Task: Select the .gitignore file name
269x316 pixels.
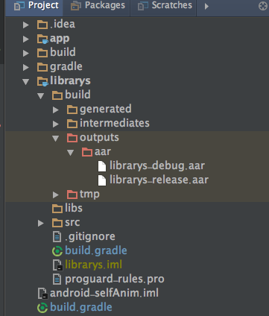Action: pyautogui.click(x=90, y=237)
